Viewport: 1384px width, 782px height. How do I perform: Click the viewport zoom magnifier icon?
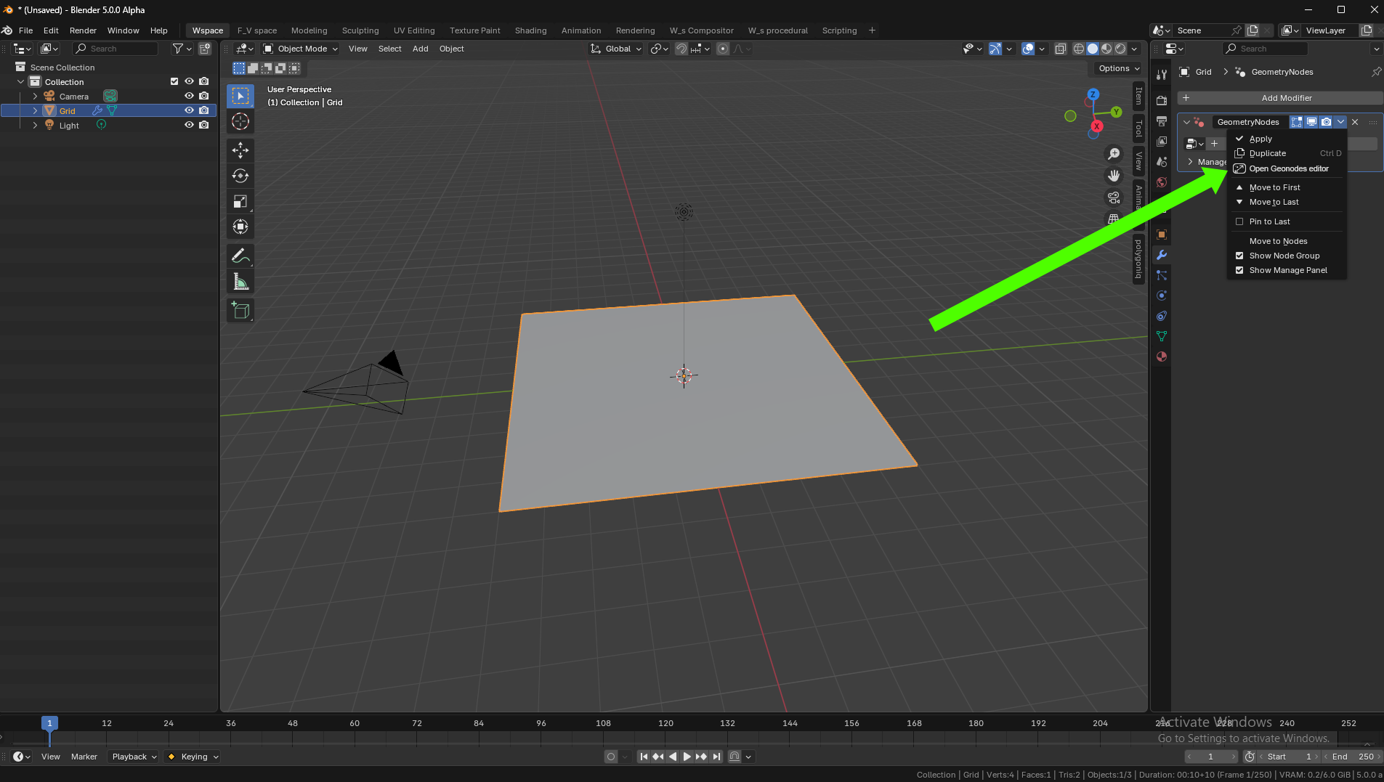coord(1113,154)
